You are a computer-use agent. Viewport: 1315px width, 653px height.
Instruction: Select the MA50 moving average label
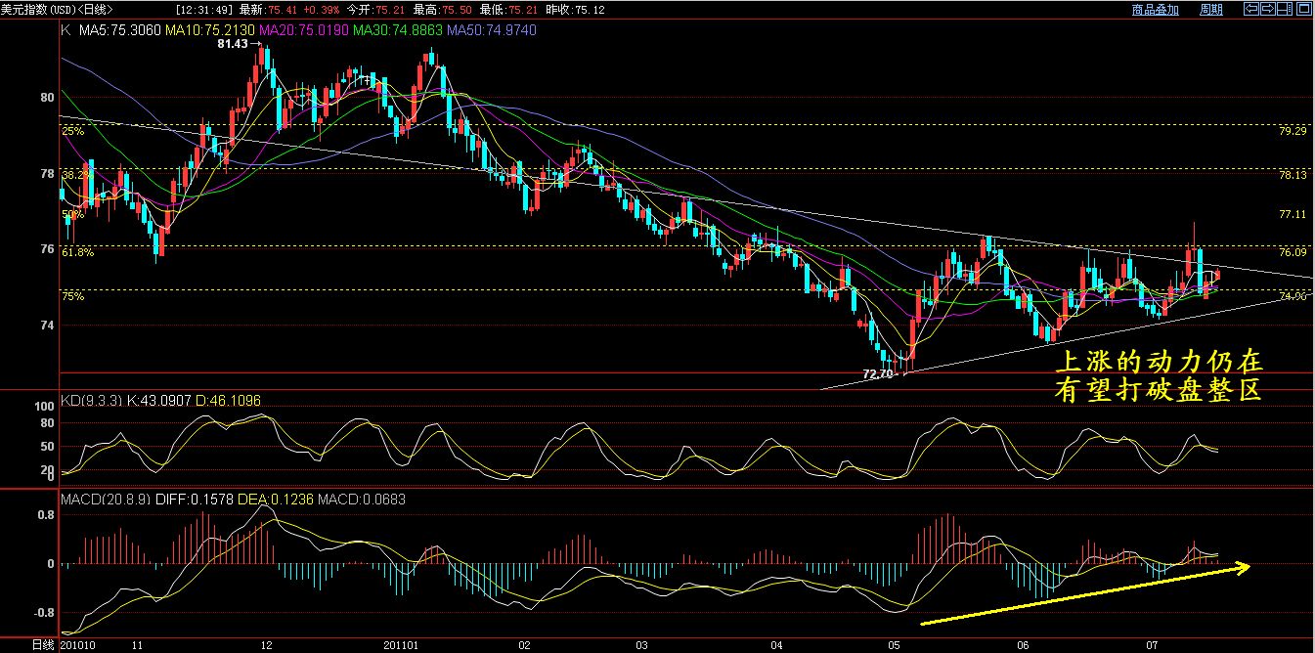tap(492, 30)
